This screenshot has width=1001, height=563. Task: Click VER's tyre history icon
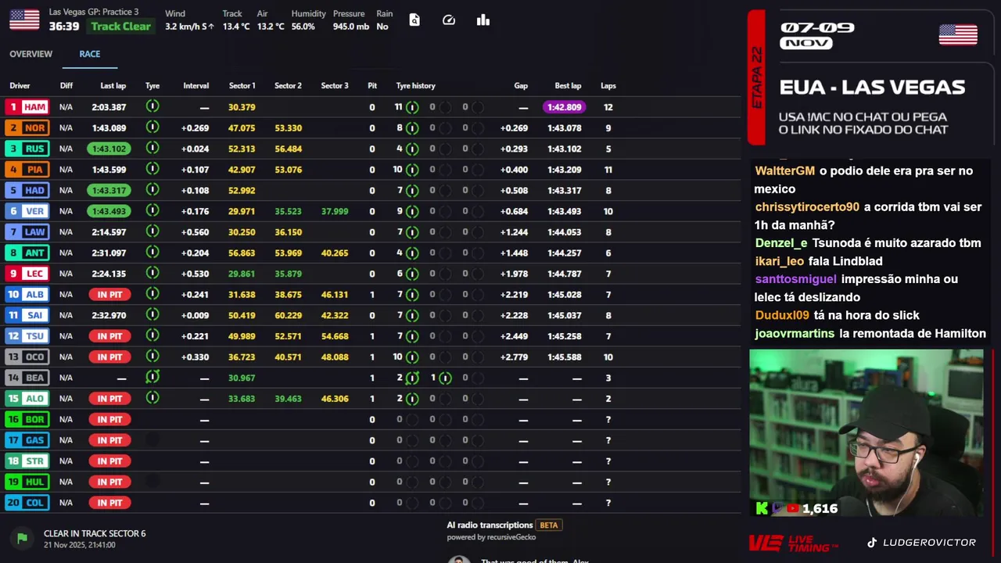412,211
